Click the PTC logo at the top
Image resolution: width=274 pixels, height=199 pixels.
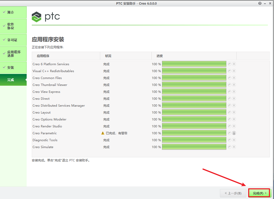pyautogui.click(x=46, y=17)
